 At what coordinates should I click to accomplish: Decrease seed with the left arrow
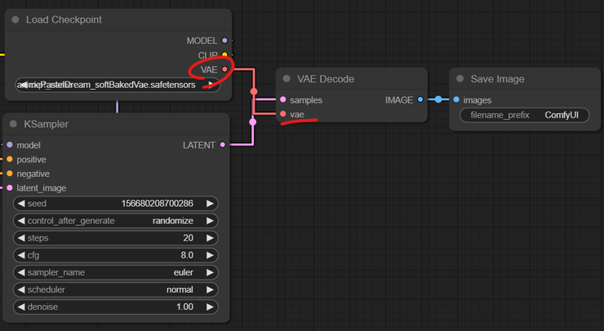(x=21, y=203)
